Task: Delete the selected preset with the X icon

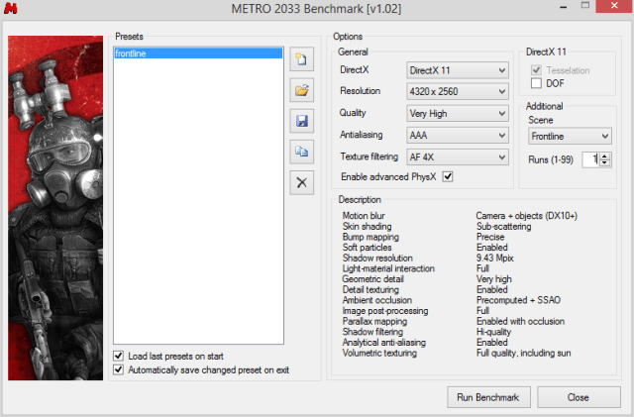Action: 301,182
